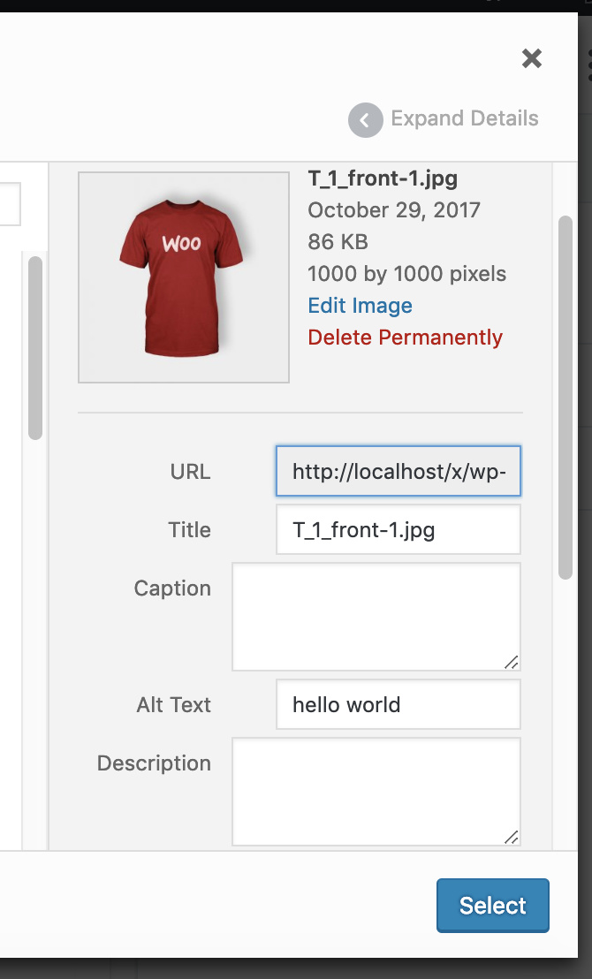Click the Description box resize handle
Image resolution: width=592 pixels, height=979 pixels.
(x=512, y=837)
